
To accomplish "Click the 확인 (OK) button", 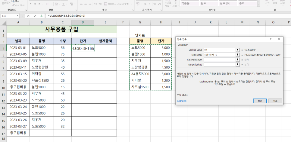I will (260, 101).
